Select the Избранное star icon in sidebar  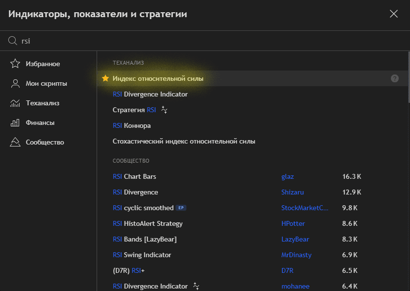coord(15,63)
